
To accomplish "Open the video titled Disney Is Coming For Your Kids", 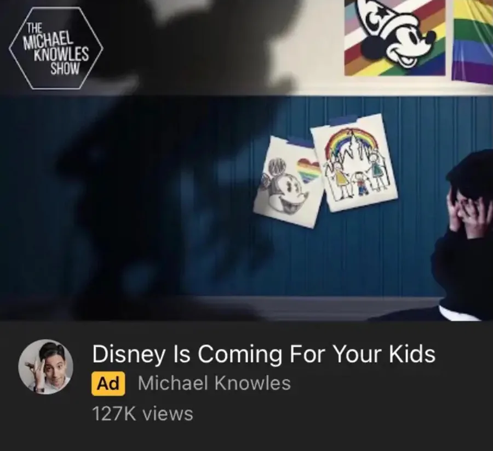I will point(264,354).
